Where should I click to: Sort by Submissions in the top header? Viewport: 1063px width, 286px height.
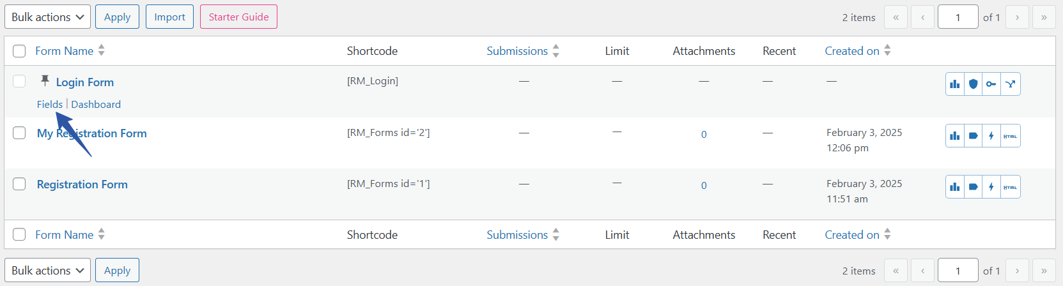click(x=517, y=51)
